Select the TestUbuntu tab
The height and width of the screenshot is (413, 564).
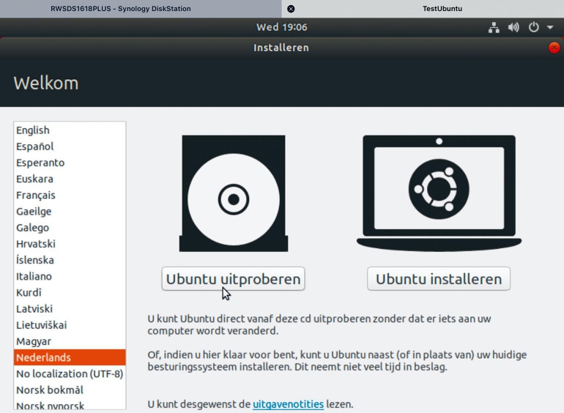[x=442, y=9]
